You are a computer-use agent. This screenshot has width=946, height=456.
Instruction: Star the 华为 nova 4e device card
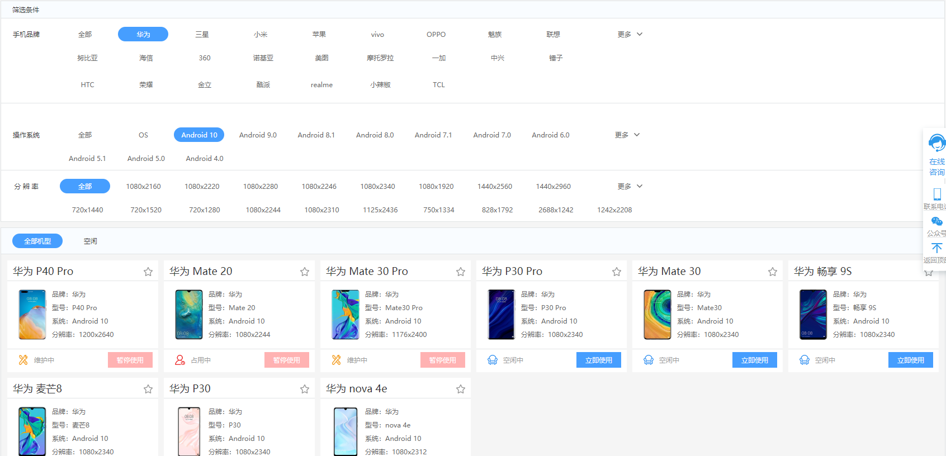[461, 389]
